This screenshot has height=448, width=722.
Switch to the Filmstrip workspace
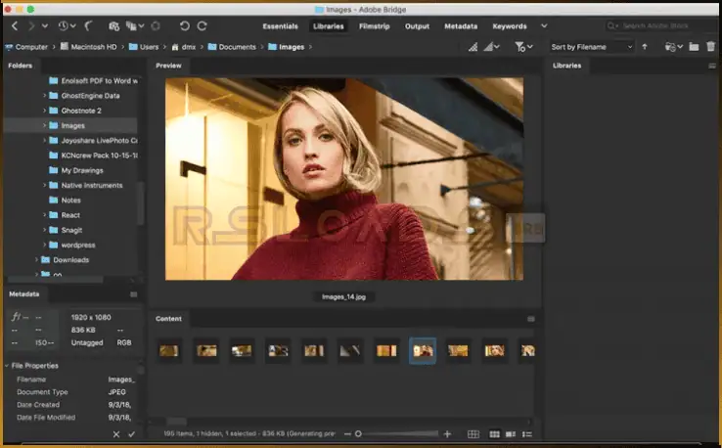point(375,26)
